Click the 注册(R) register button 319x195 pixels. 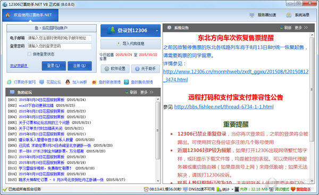pos(80,66)
